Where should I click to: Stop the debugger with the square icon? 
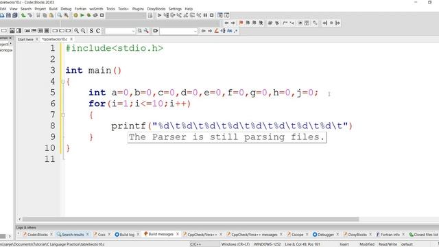pos(212,15)
